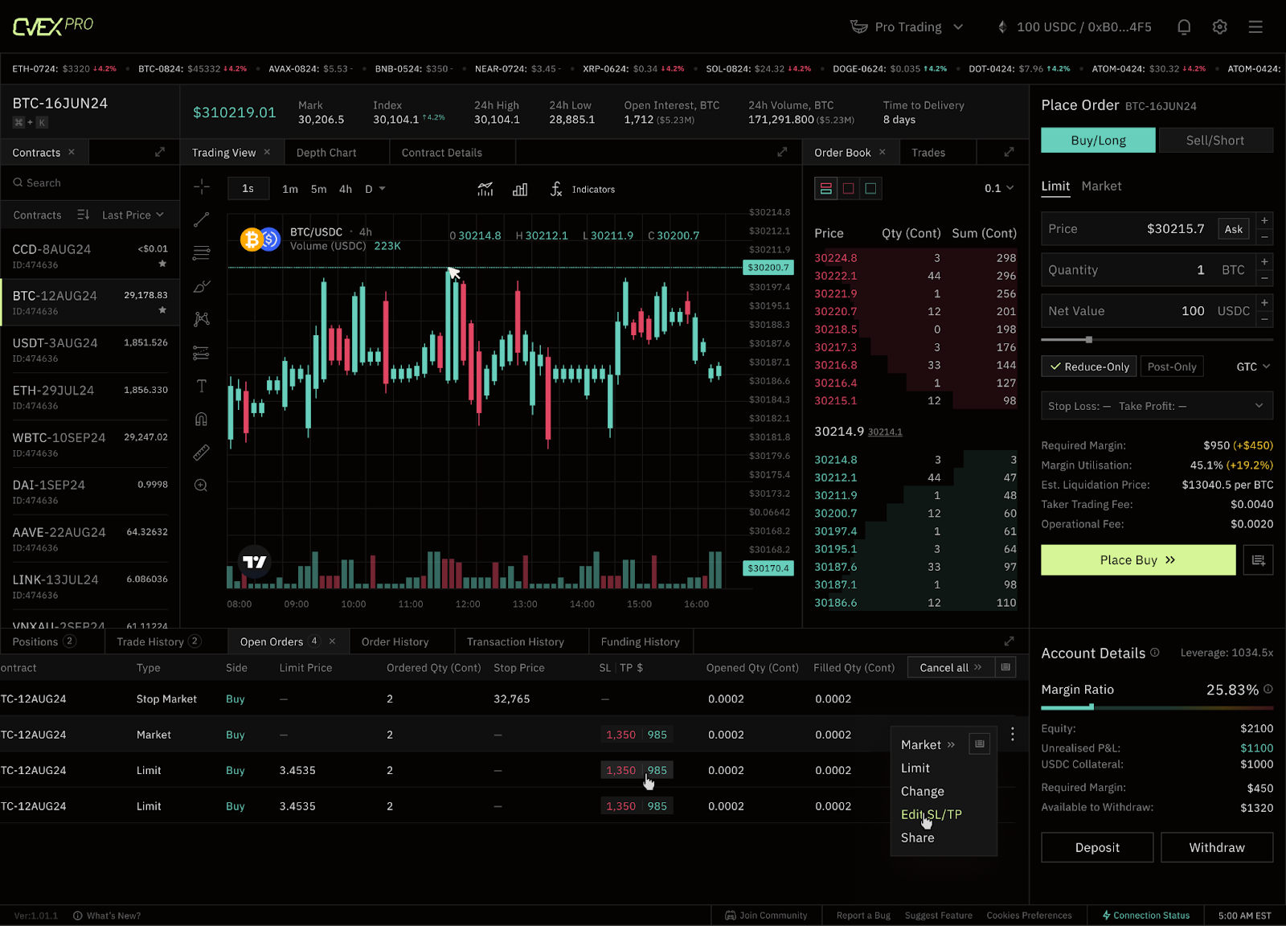This screenshot has height=926, width=1286.
Task: Select the ruler measure tool
Action: click(202, 453)
